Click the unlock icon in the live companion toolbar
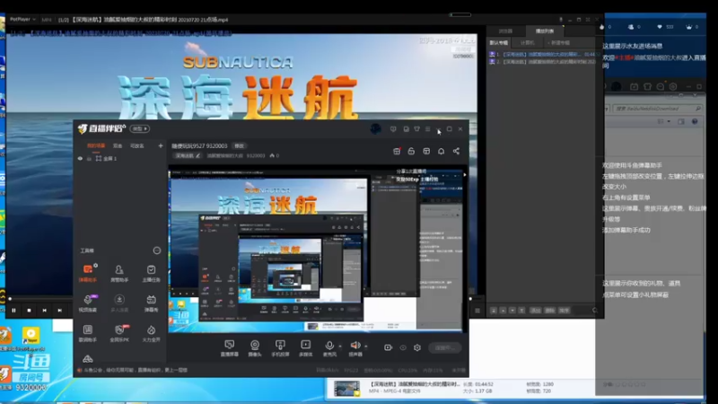The width and height of the screenshot is (718, 404). (411, 151)
